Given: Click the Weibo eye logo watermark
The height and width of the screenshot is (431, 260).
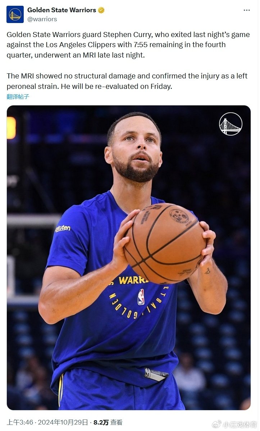Looking at the screenshot, I should tap(216, 424).
